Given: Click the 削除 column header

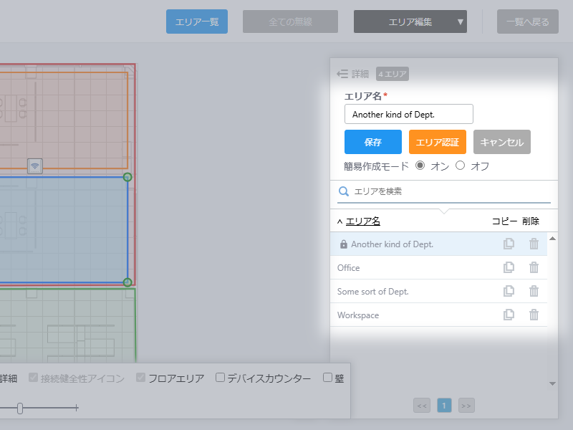Looking at the screenshot, I should (531, 221).
